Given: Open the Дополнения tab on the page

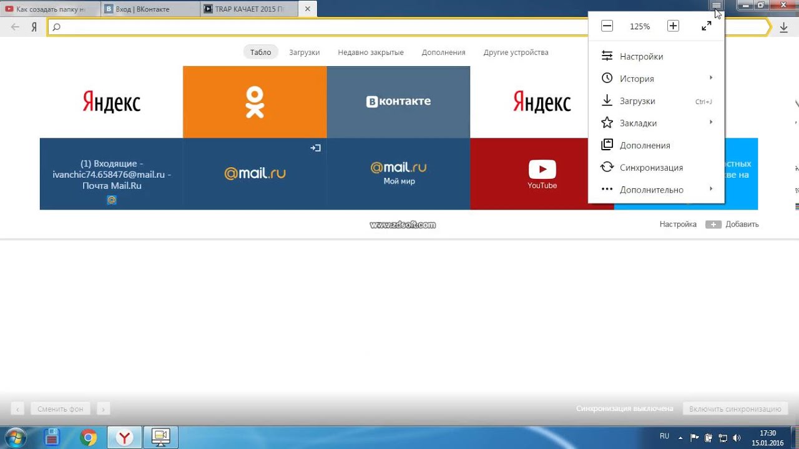Looking at the screenshot, I should click(443, 52).
